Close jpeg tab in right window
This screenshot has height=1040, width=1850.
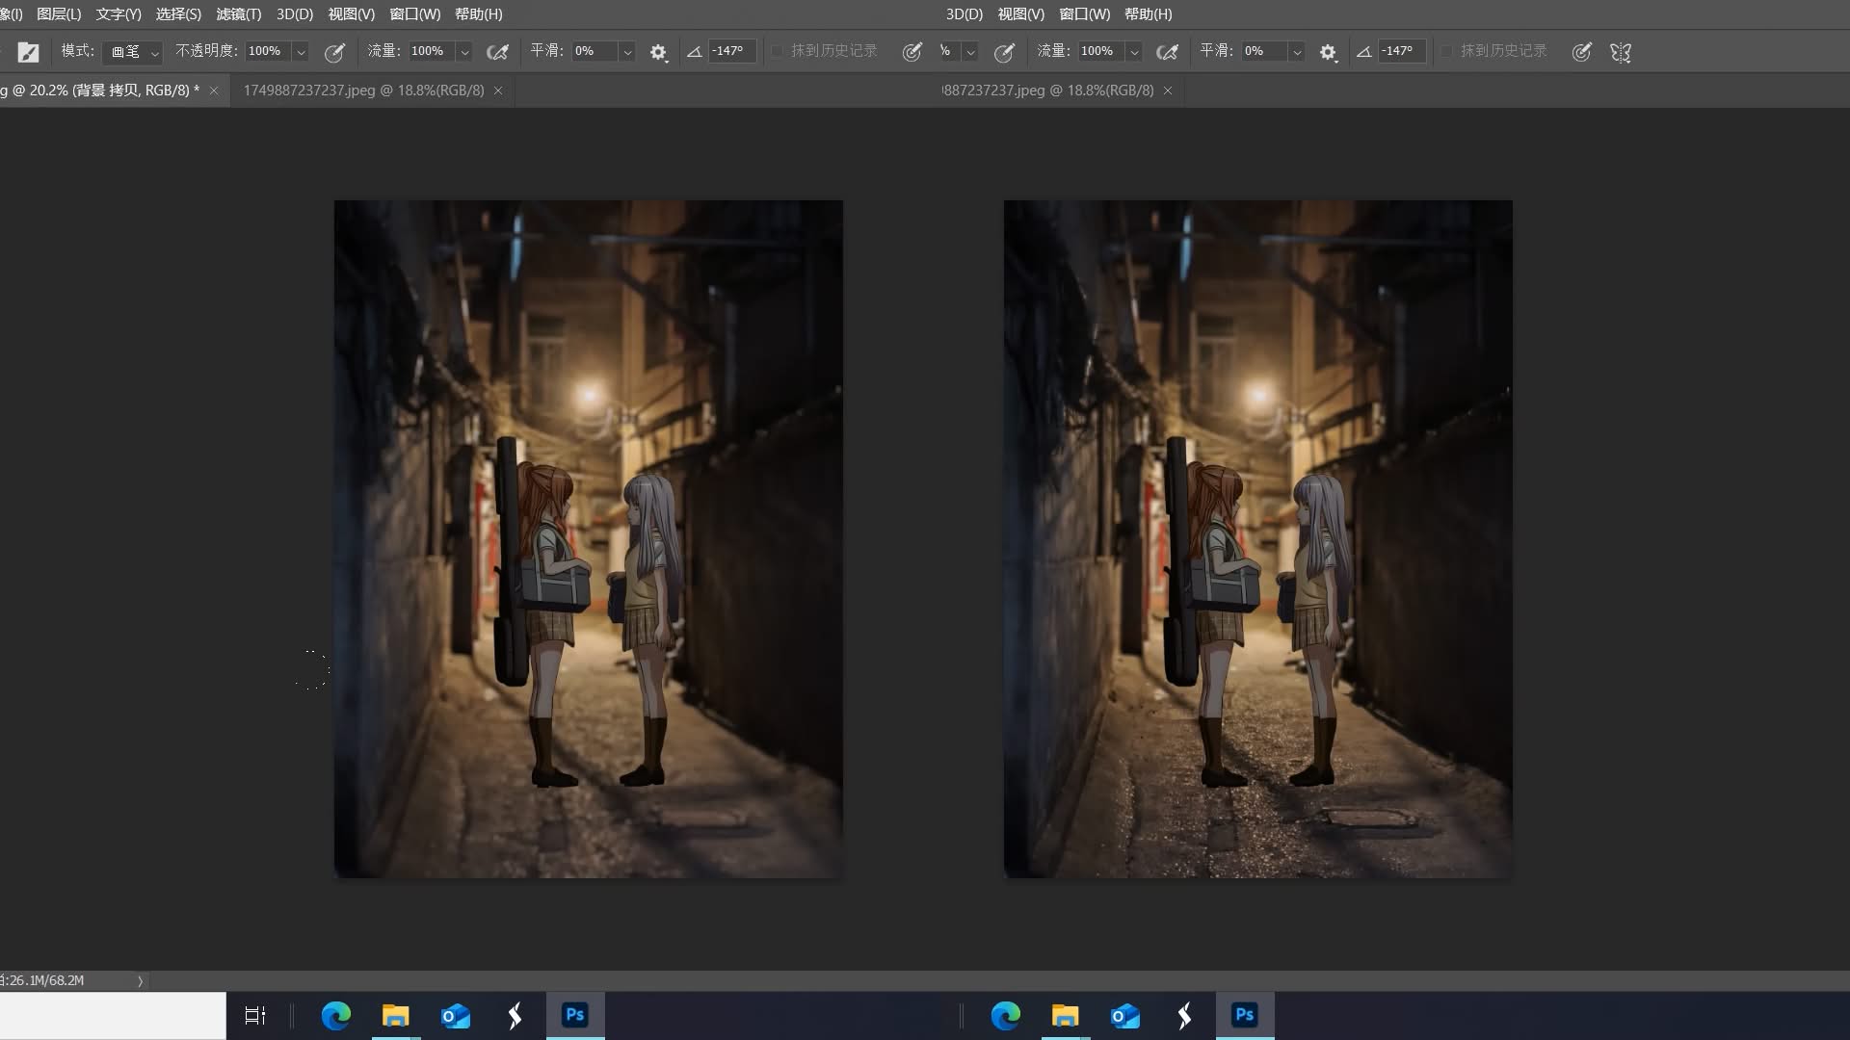(x=1168, y=91)
